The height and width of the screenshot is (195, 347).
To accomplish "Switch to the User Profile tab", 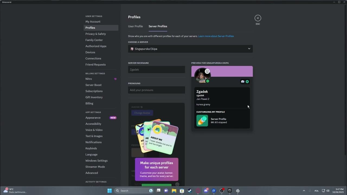I will click(135, 26).
